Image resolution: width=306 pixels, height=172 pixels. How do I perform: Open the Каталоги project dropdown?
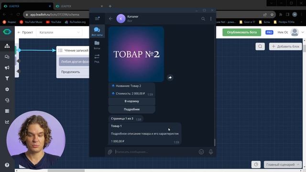[x=59, y=32]
